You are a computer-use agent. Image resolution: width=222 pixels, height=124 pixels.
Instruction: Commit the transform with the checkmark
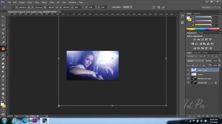coord(163,7)
